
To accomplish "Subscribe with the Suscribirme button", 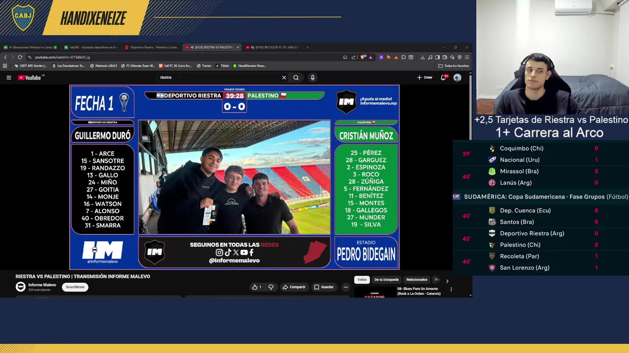I will tap(75, 287).
